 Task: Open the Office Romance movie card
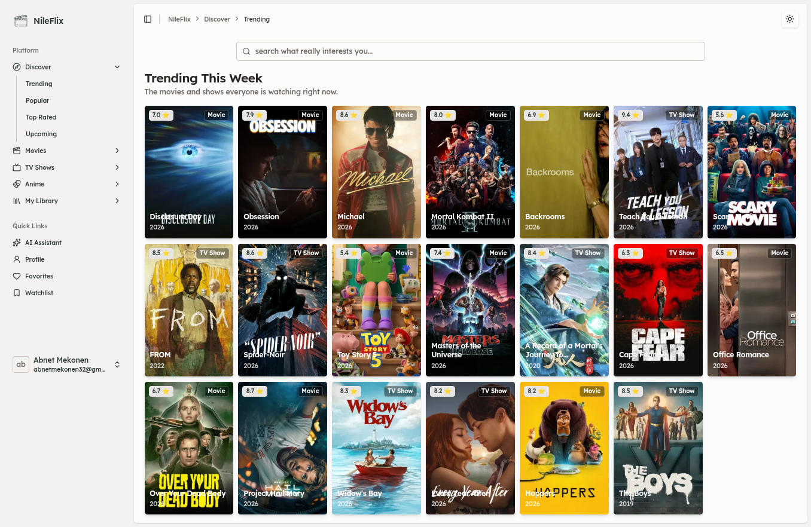click(752, 310)
